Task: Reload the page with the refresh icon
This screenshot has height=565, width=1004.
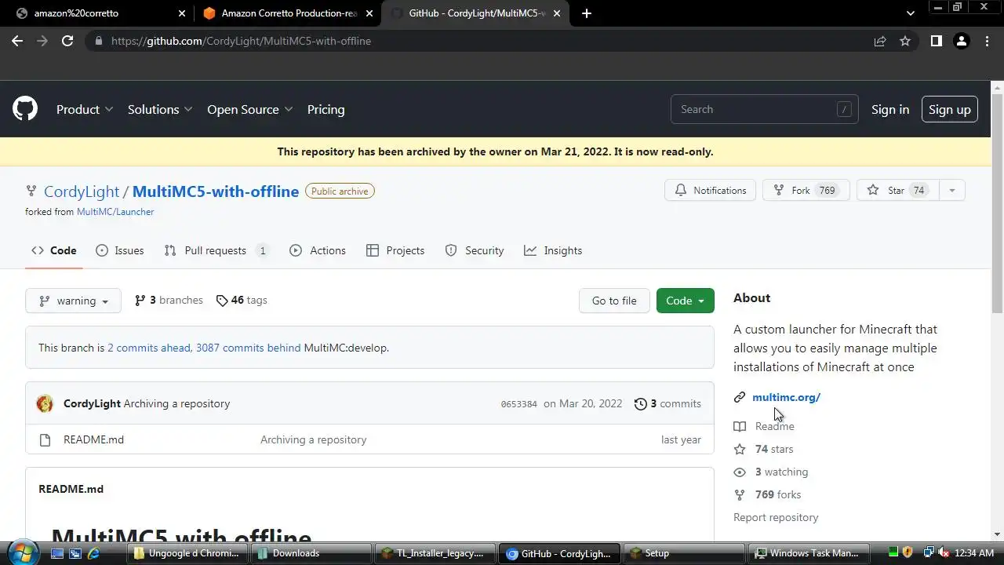Action: click(67, 41)
